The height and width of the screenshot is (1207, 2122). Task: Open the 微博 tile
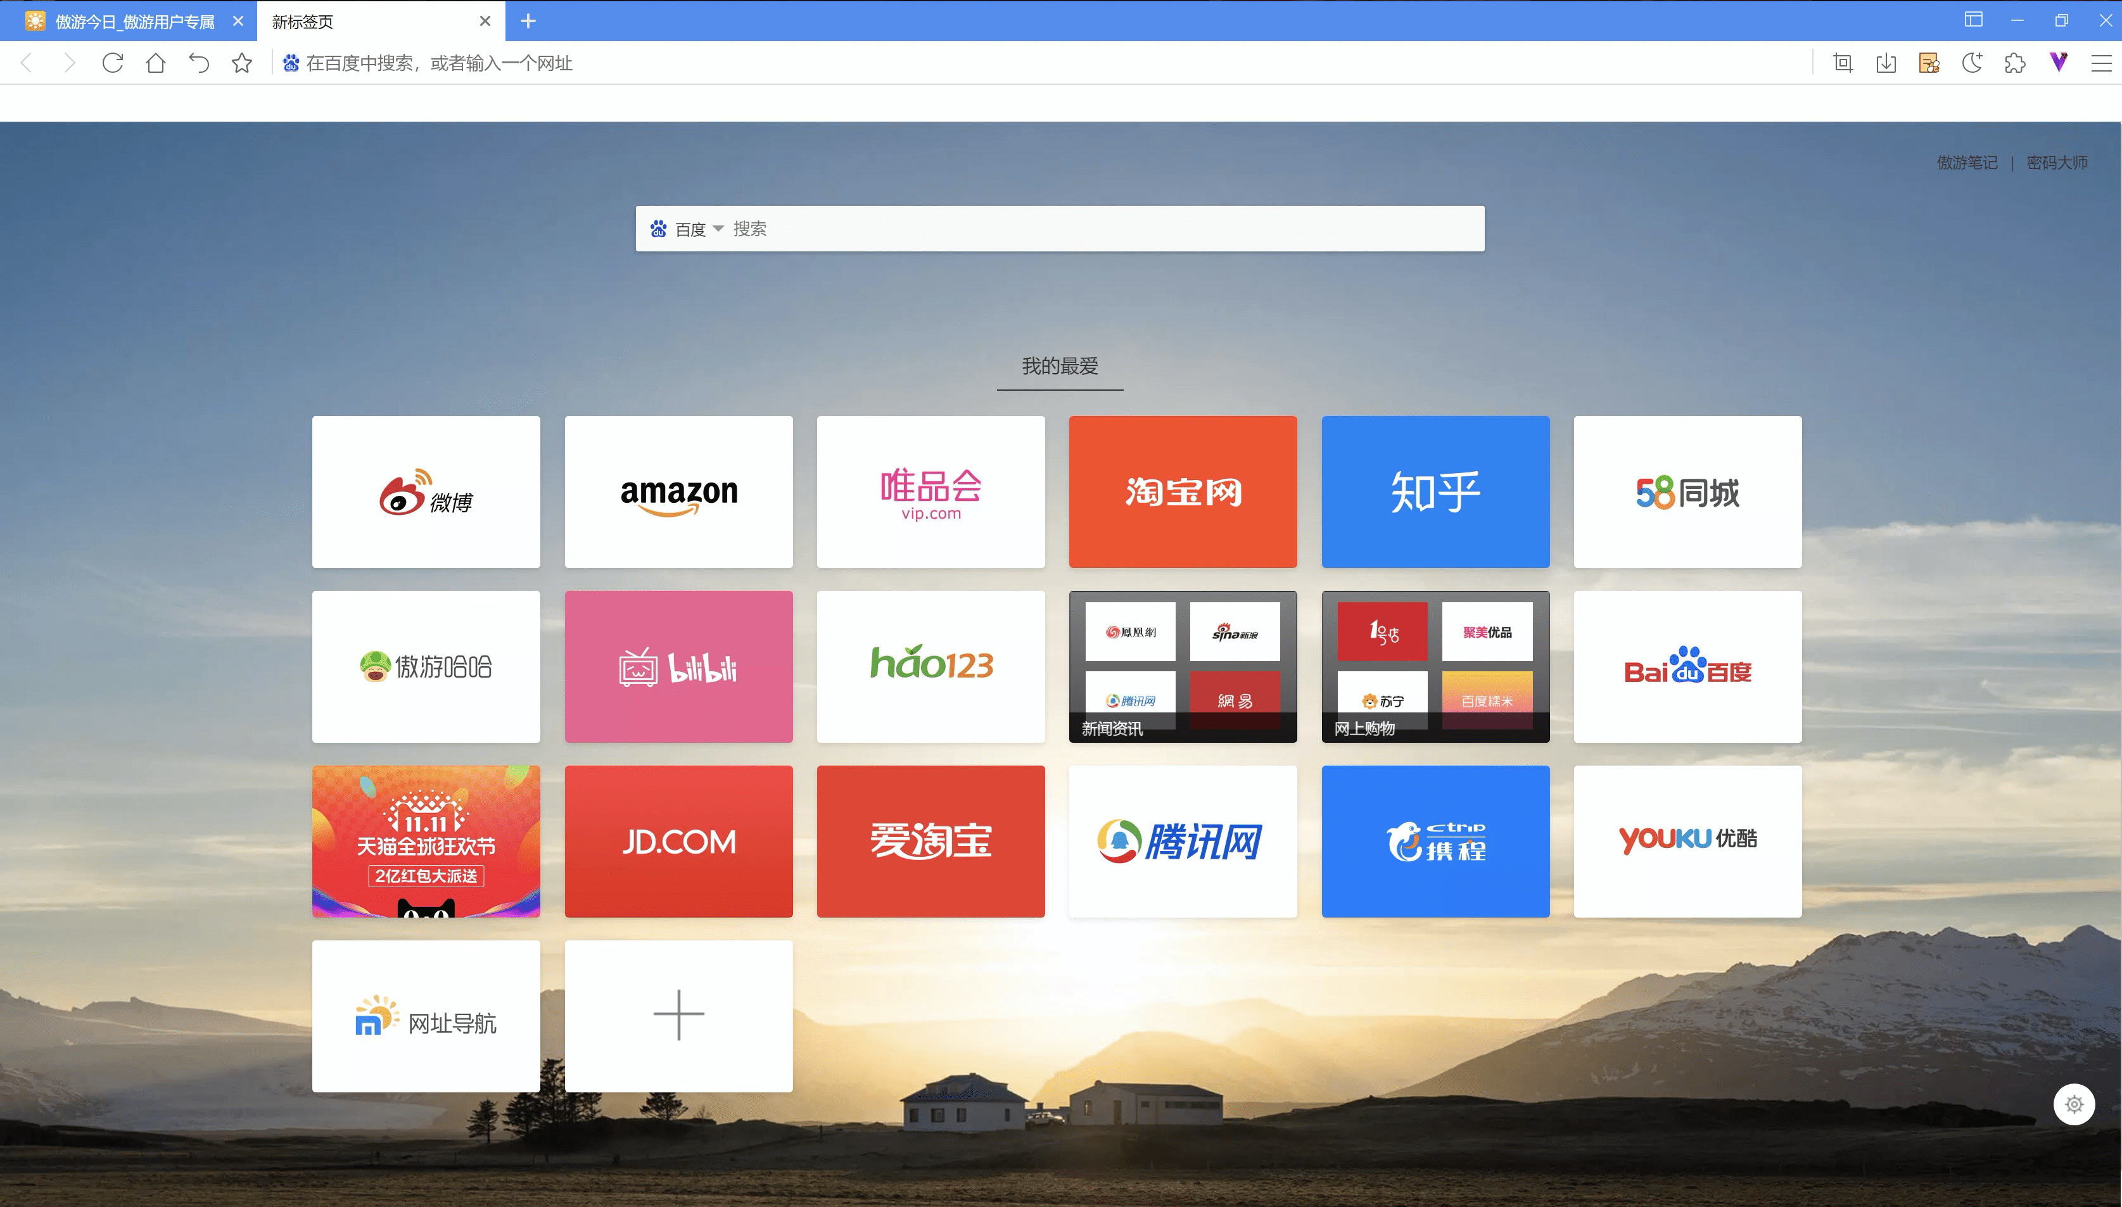426,493
